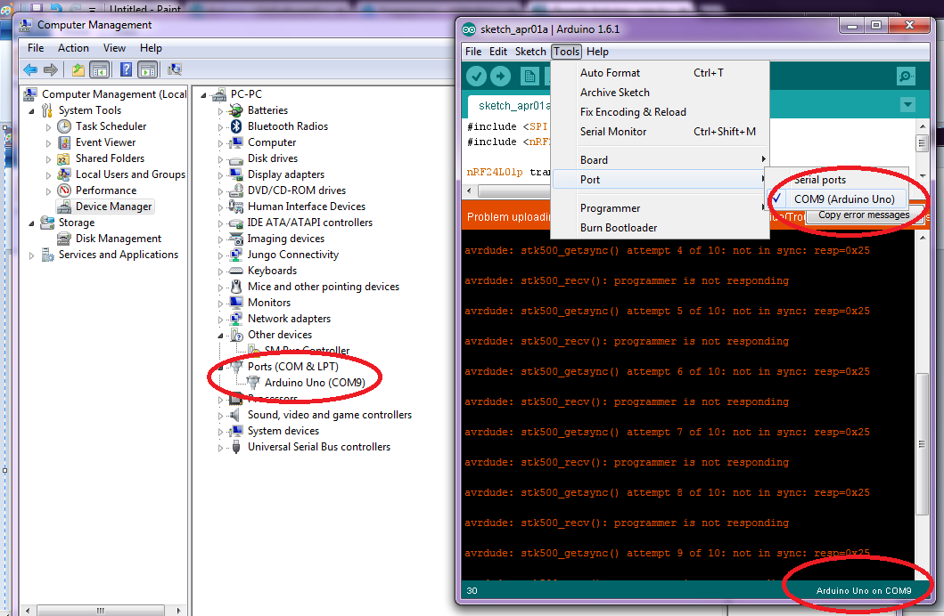Click Show/Hide Console Tree toolbar icon
Image resolution: width=944 pixels, height=616 pixels.
pos(99,69)
